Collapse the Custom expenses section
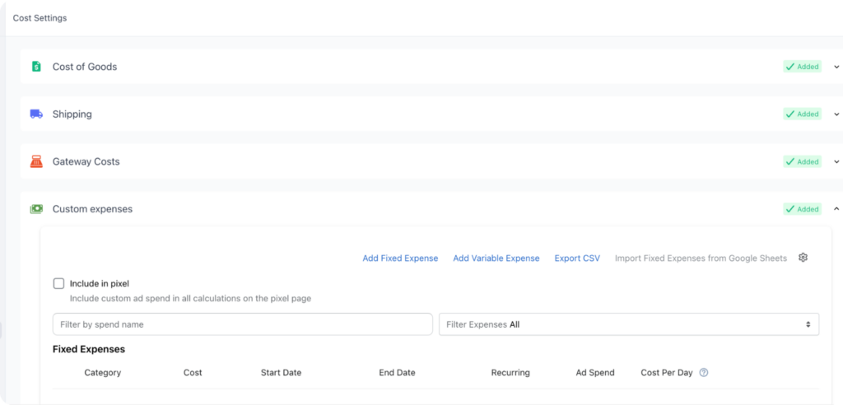Image resolution: width=843 pixels, height=405 pixels. [836, 209]
